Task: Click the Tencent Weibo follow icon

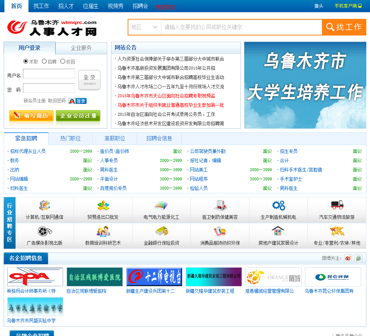Action: click(359, 258)
